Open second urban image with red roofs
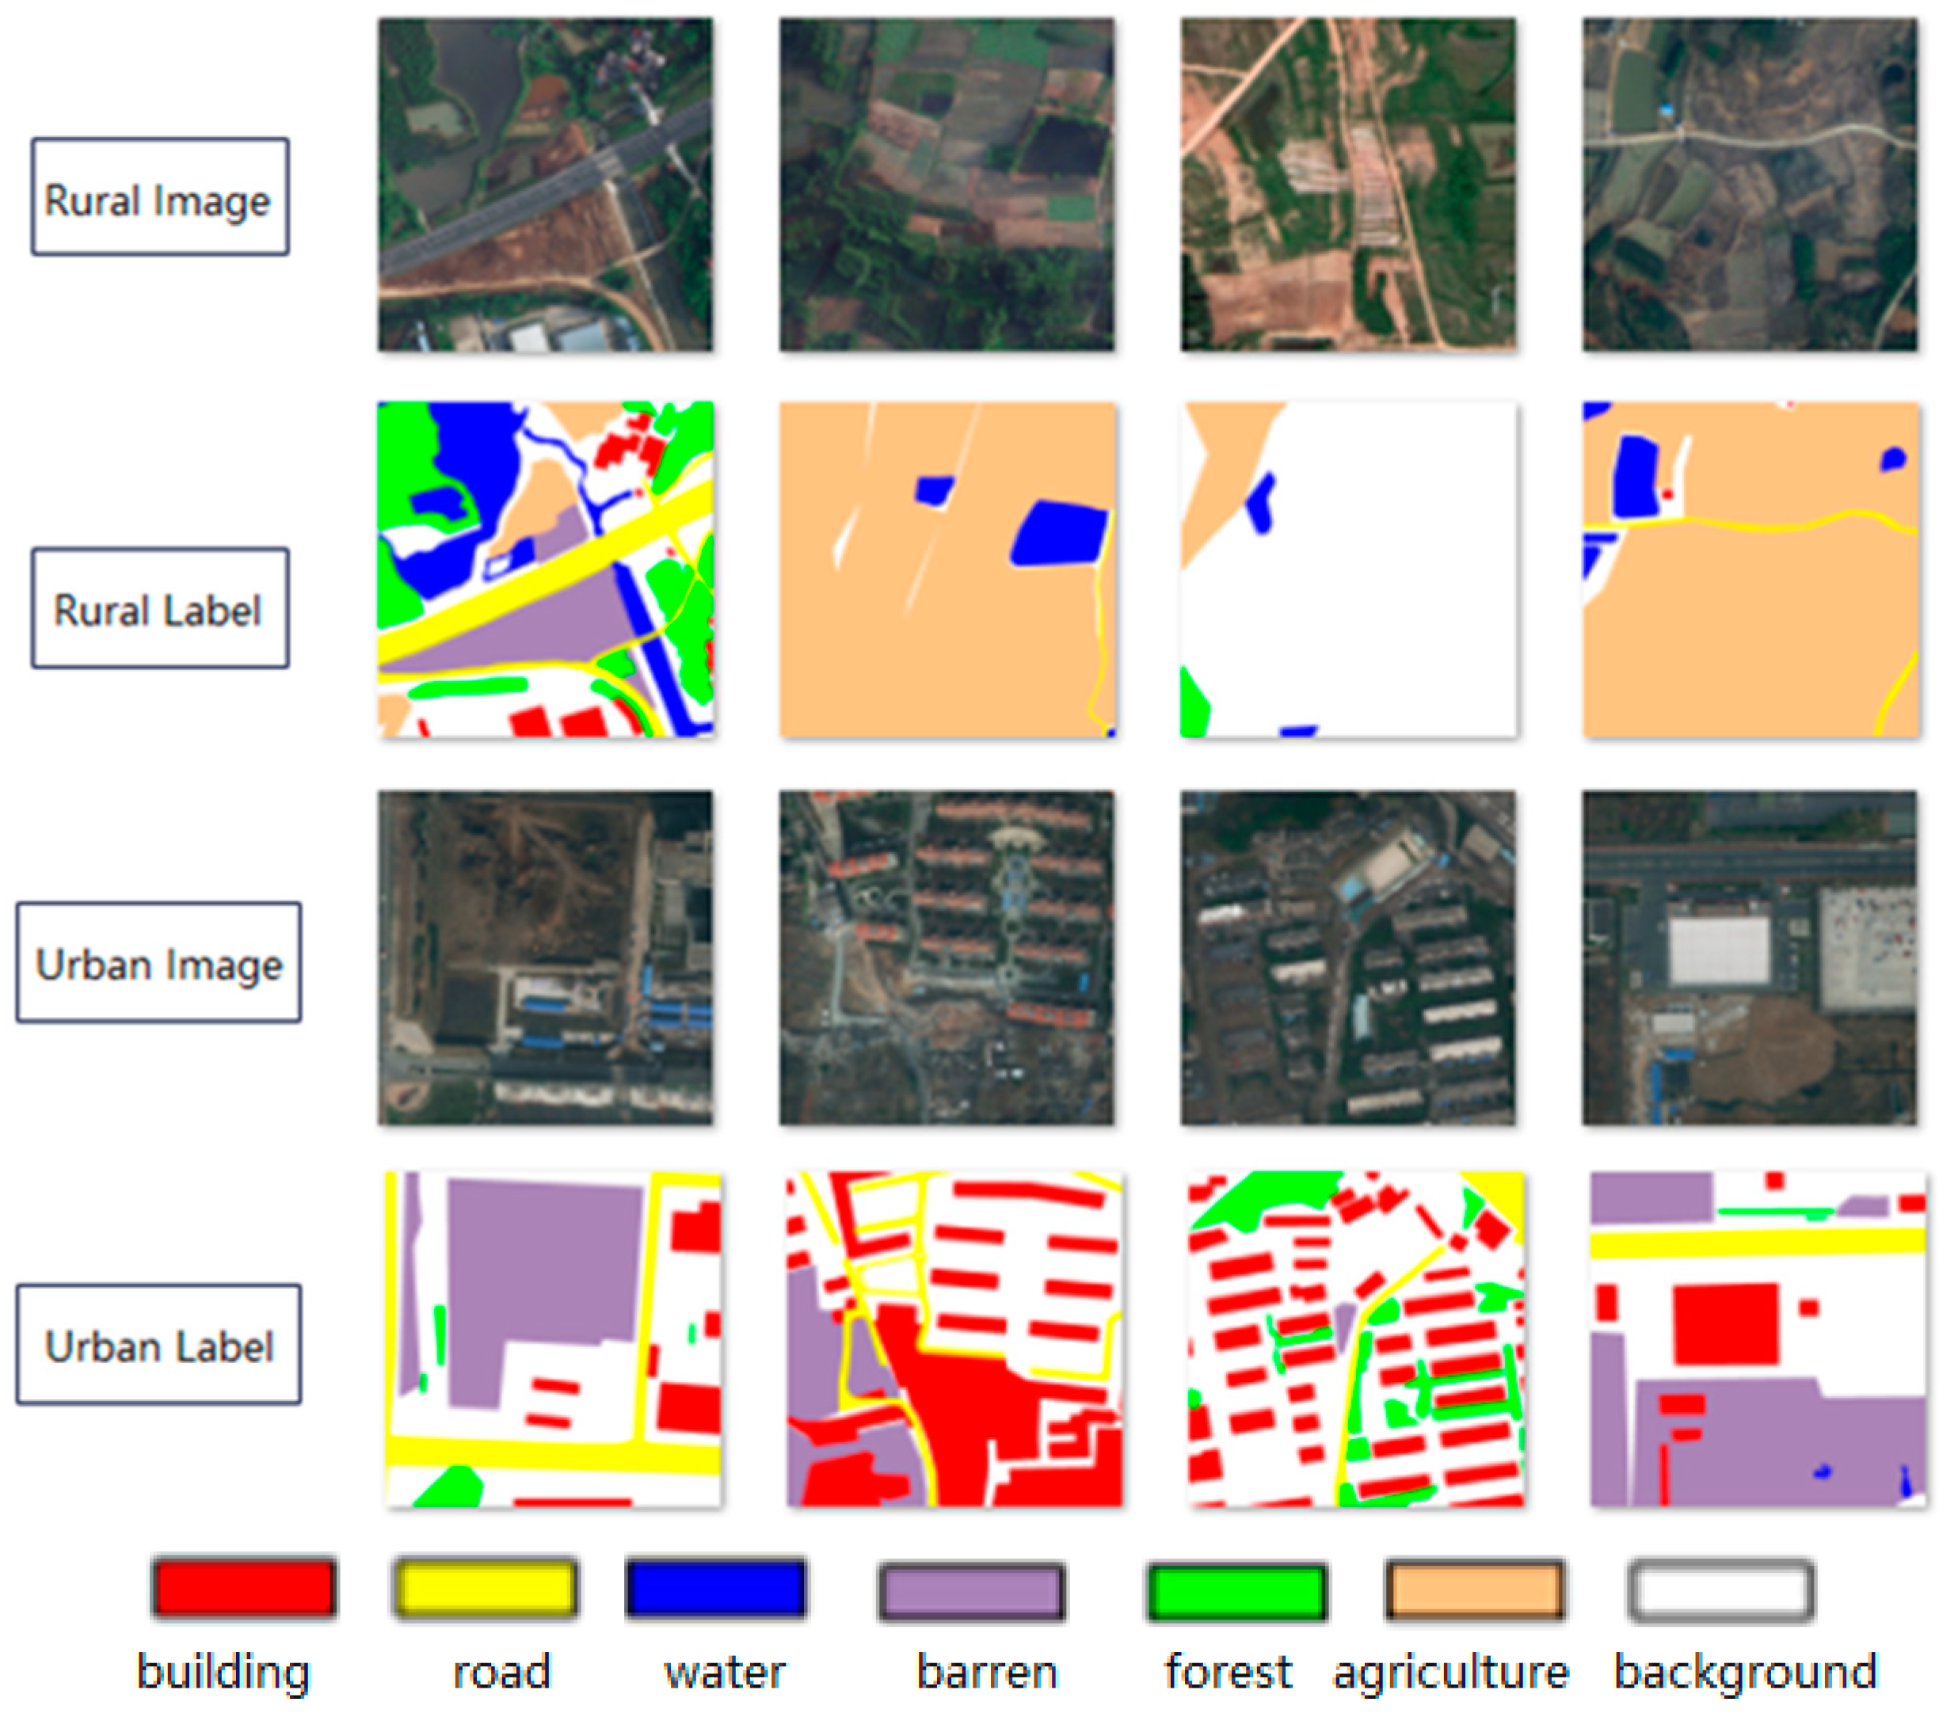 point(947,958)
